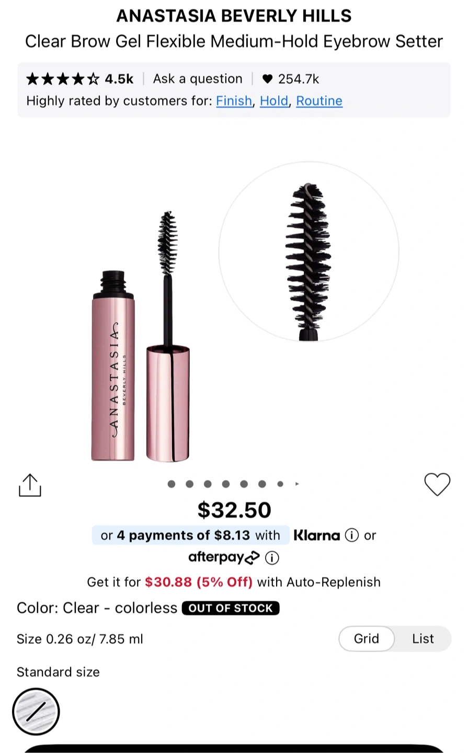Image resolution: width=468 pixels, height=753 pixels.
Task: Tap the brush close-up circular image
Action: pos(309,252)
